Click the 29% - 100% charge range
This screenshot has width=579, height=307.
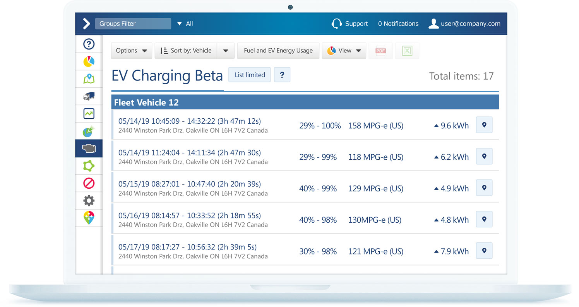[x=320, y=126]
